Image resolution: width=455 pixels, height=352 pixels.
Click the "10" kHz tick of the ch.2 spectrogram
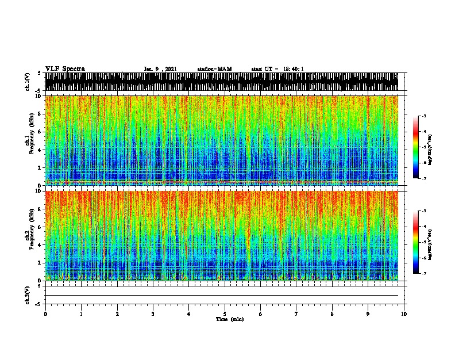click(39, 191)
